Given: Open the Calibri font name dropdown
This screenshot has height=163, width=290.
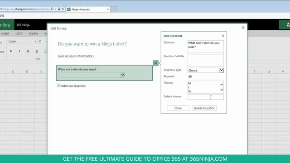Looking at the screenshot, I should [35, 42].
